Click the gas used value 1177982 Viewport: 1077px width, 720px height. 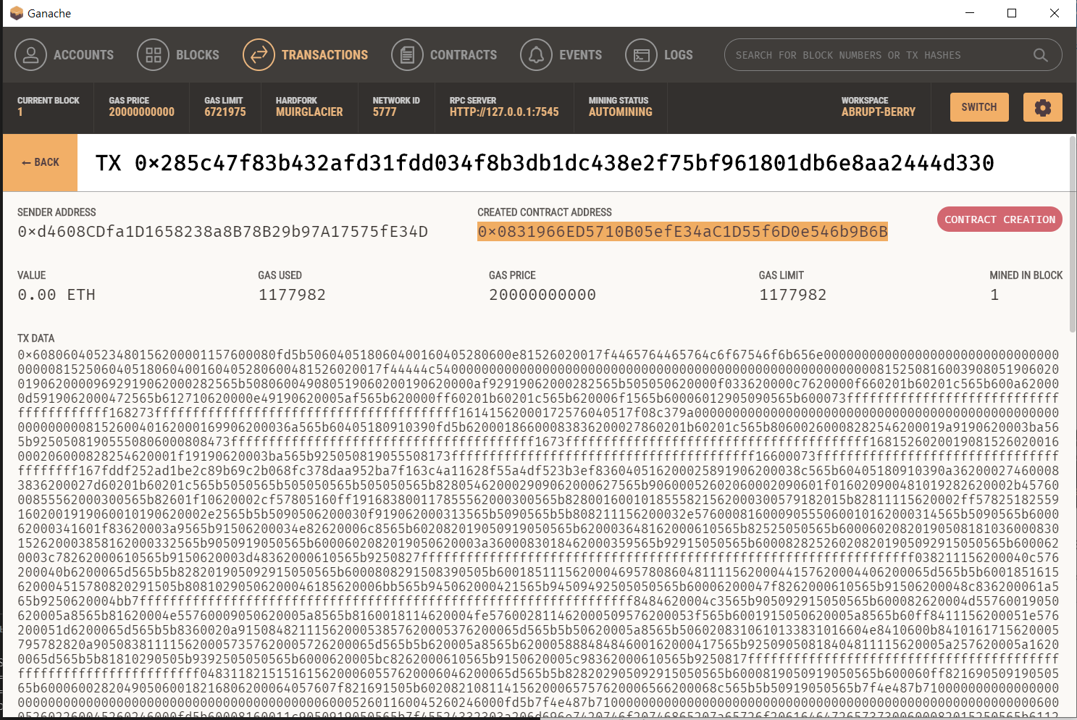[292, 295]
